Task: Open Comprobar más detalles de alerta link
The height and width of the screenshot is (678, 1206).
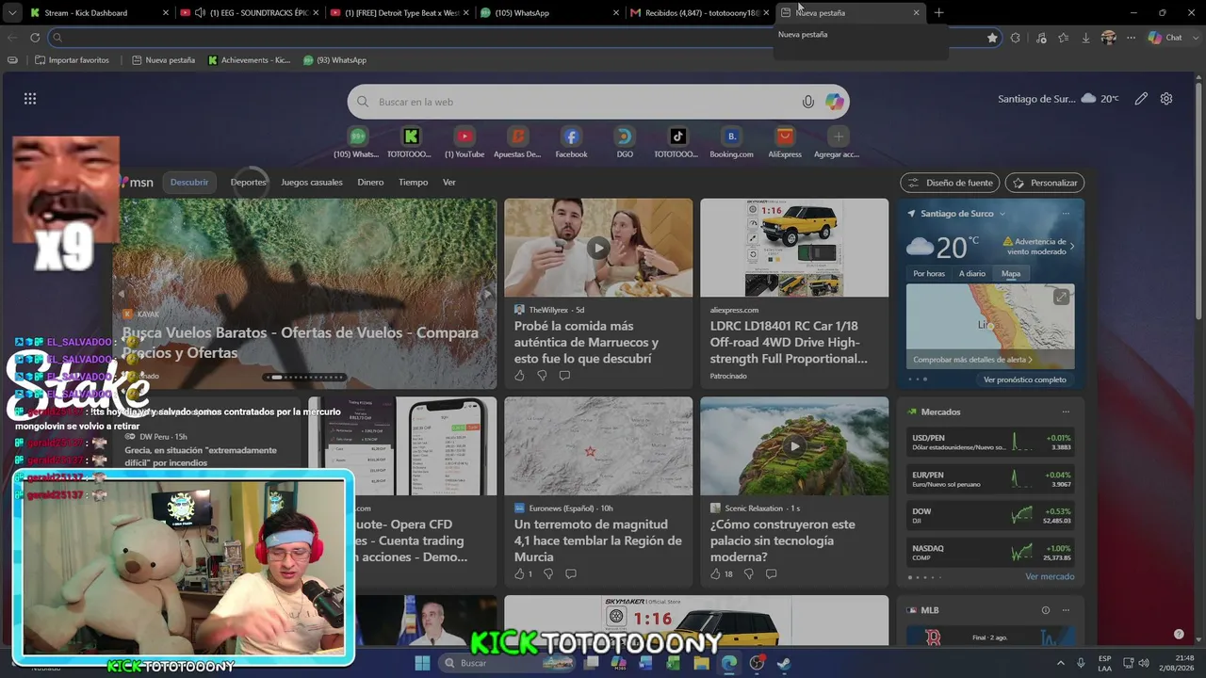Action: 972,360
